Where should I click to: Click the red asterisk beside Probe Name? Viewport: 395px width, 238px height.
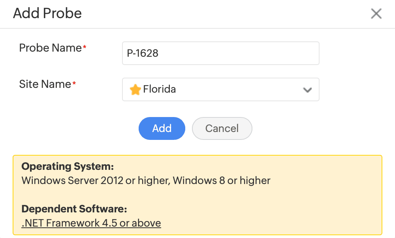[x=85, y=48]
